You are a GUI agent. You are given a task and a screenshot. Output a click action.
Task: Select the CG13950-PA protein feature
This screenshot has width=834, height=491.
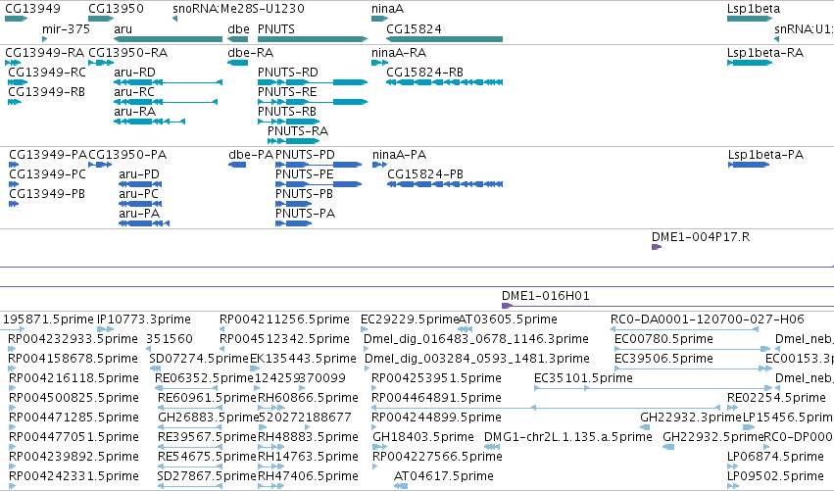pyautogui.click(x=101, y=165)
